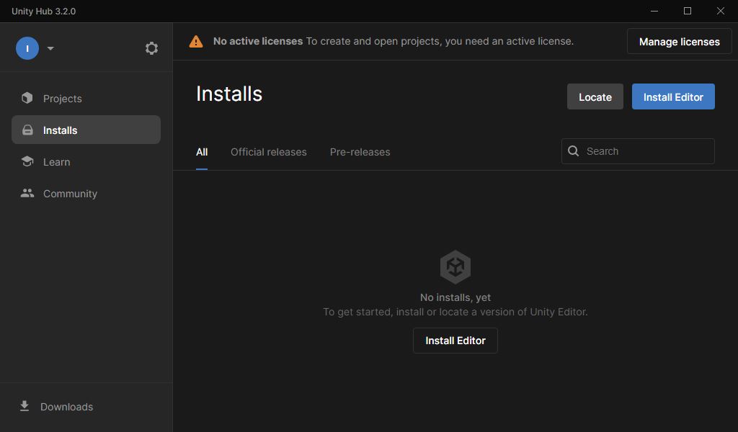The image size is (738, 432).
Task: Click the Locate button
Action: pos(595,96)
